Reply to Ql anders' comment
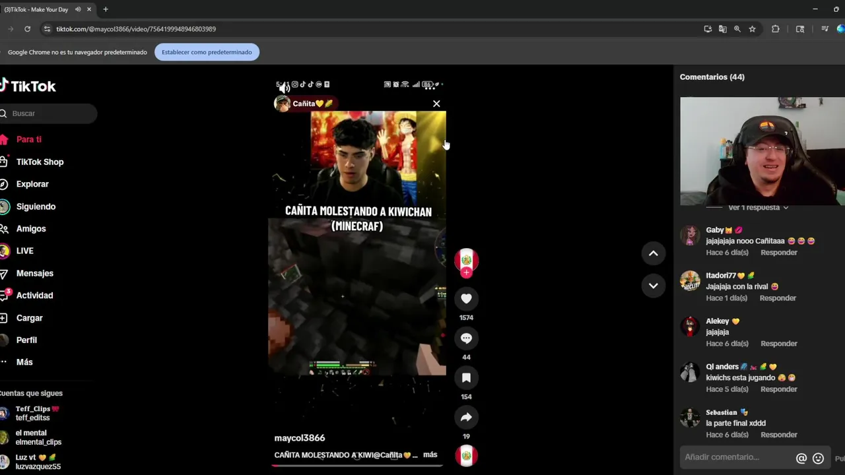Viewport: 845px width, 475px height. click(x=779, y=389)
